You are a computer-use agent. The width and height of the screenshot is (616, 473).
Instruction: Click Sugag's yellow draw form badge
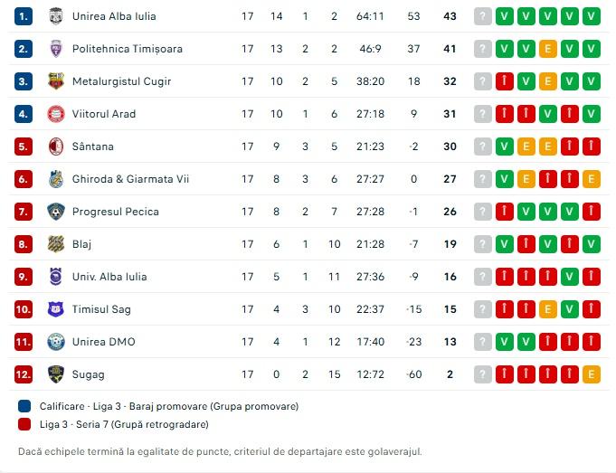pos(592,374)
